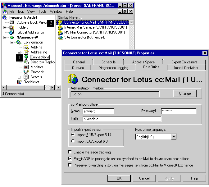This screenshot has width=209, height=187.
Task: Expand the Servers tree node
Action: pyautogui.click(x=19, y=77)
